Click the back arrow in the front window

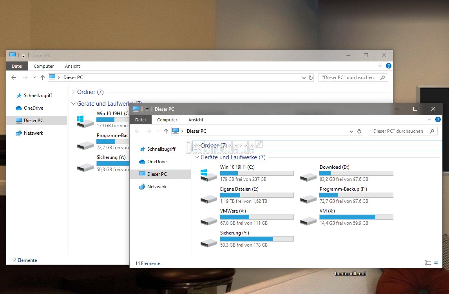pyautogui.click(x=137, y=131)
